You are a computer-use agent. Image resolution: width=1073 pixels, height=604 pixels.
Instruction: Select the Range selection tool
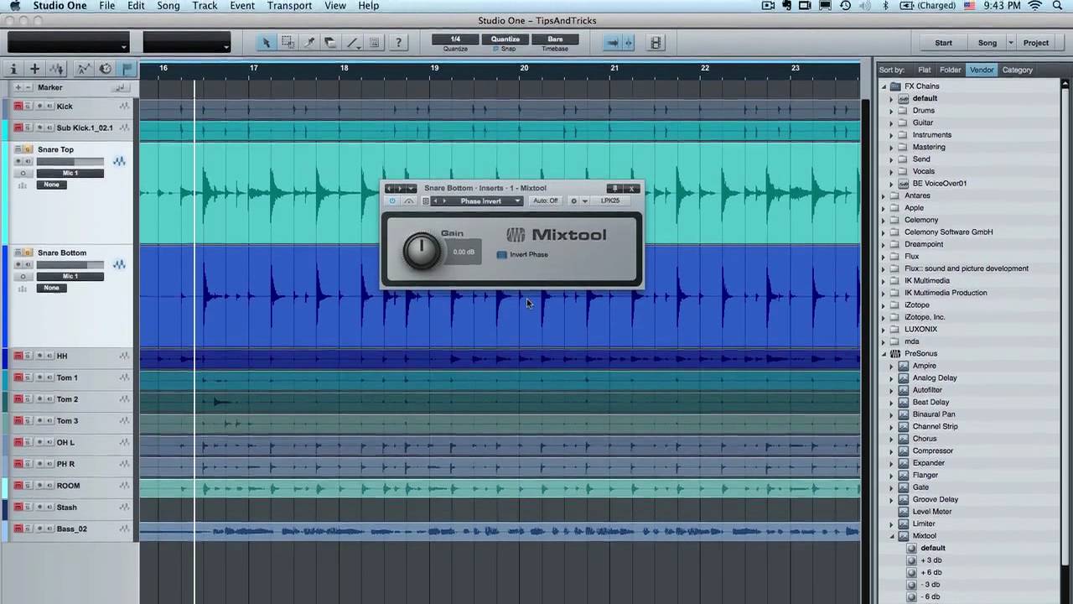click(288, 43)
